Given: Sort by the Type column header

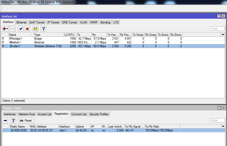Looking at the screenshot, I should (49, 35).
